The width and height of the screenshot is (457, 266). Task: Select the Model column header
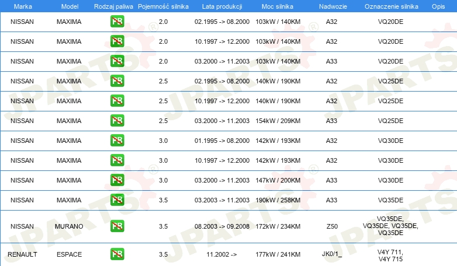click(x=70, y=6)
